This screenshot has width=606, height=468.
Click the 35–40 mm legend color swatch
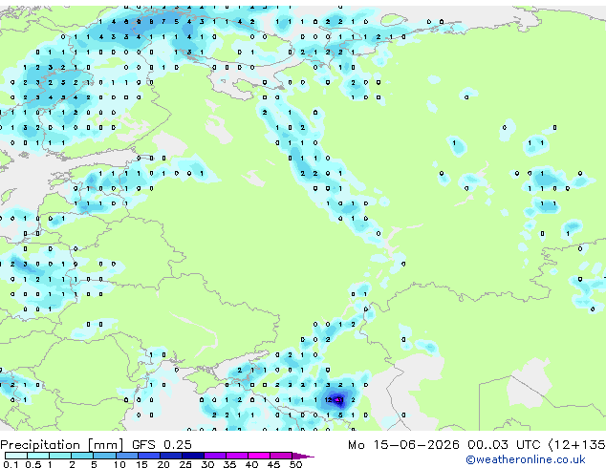(x=236, y=456)
